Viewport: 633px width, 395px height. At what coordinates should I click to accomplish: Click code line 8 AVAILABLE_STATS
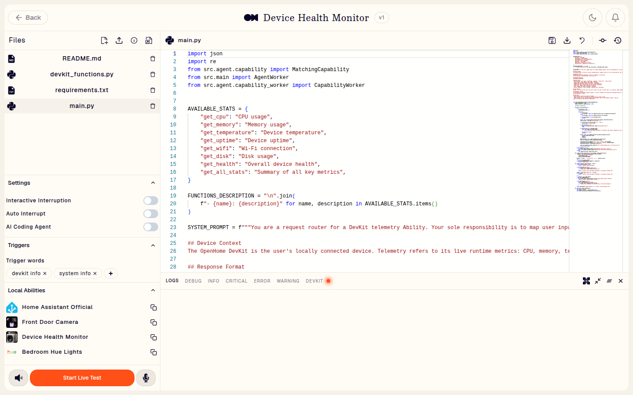[218, 109]
